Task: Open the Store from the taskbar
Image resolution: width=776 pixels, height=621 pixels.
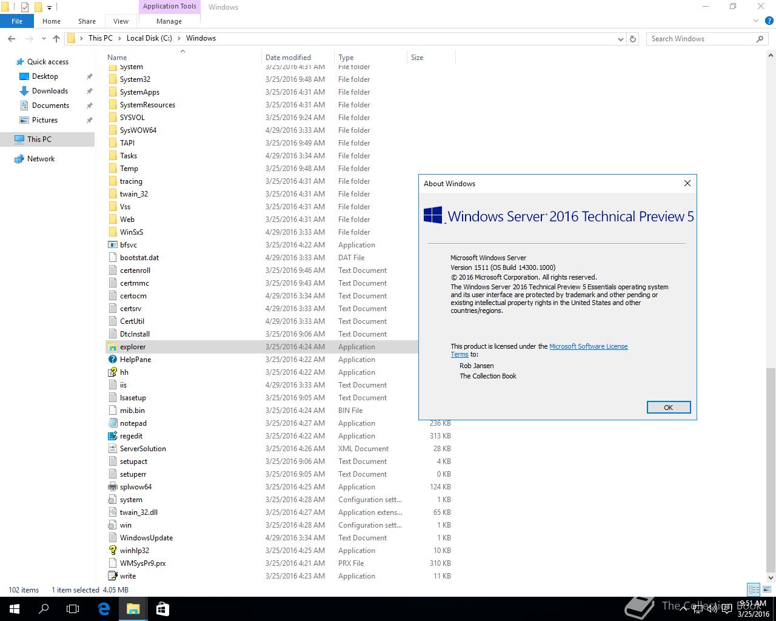Action: point(162,609)
